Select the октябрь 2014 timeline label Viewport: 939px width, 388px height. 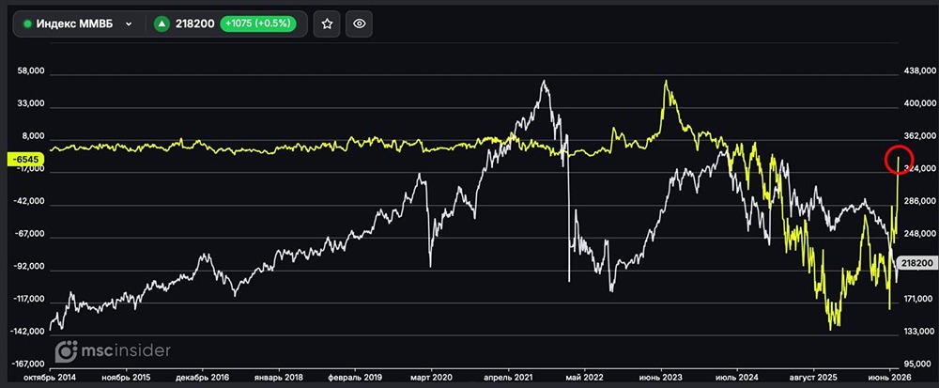point(49,378)
